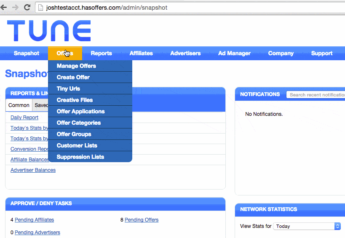Image resolution: width=345 pixels, height=238 pixels.
Task: Open the Pending Affiliates link
Action: (34, 220)
